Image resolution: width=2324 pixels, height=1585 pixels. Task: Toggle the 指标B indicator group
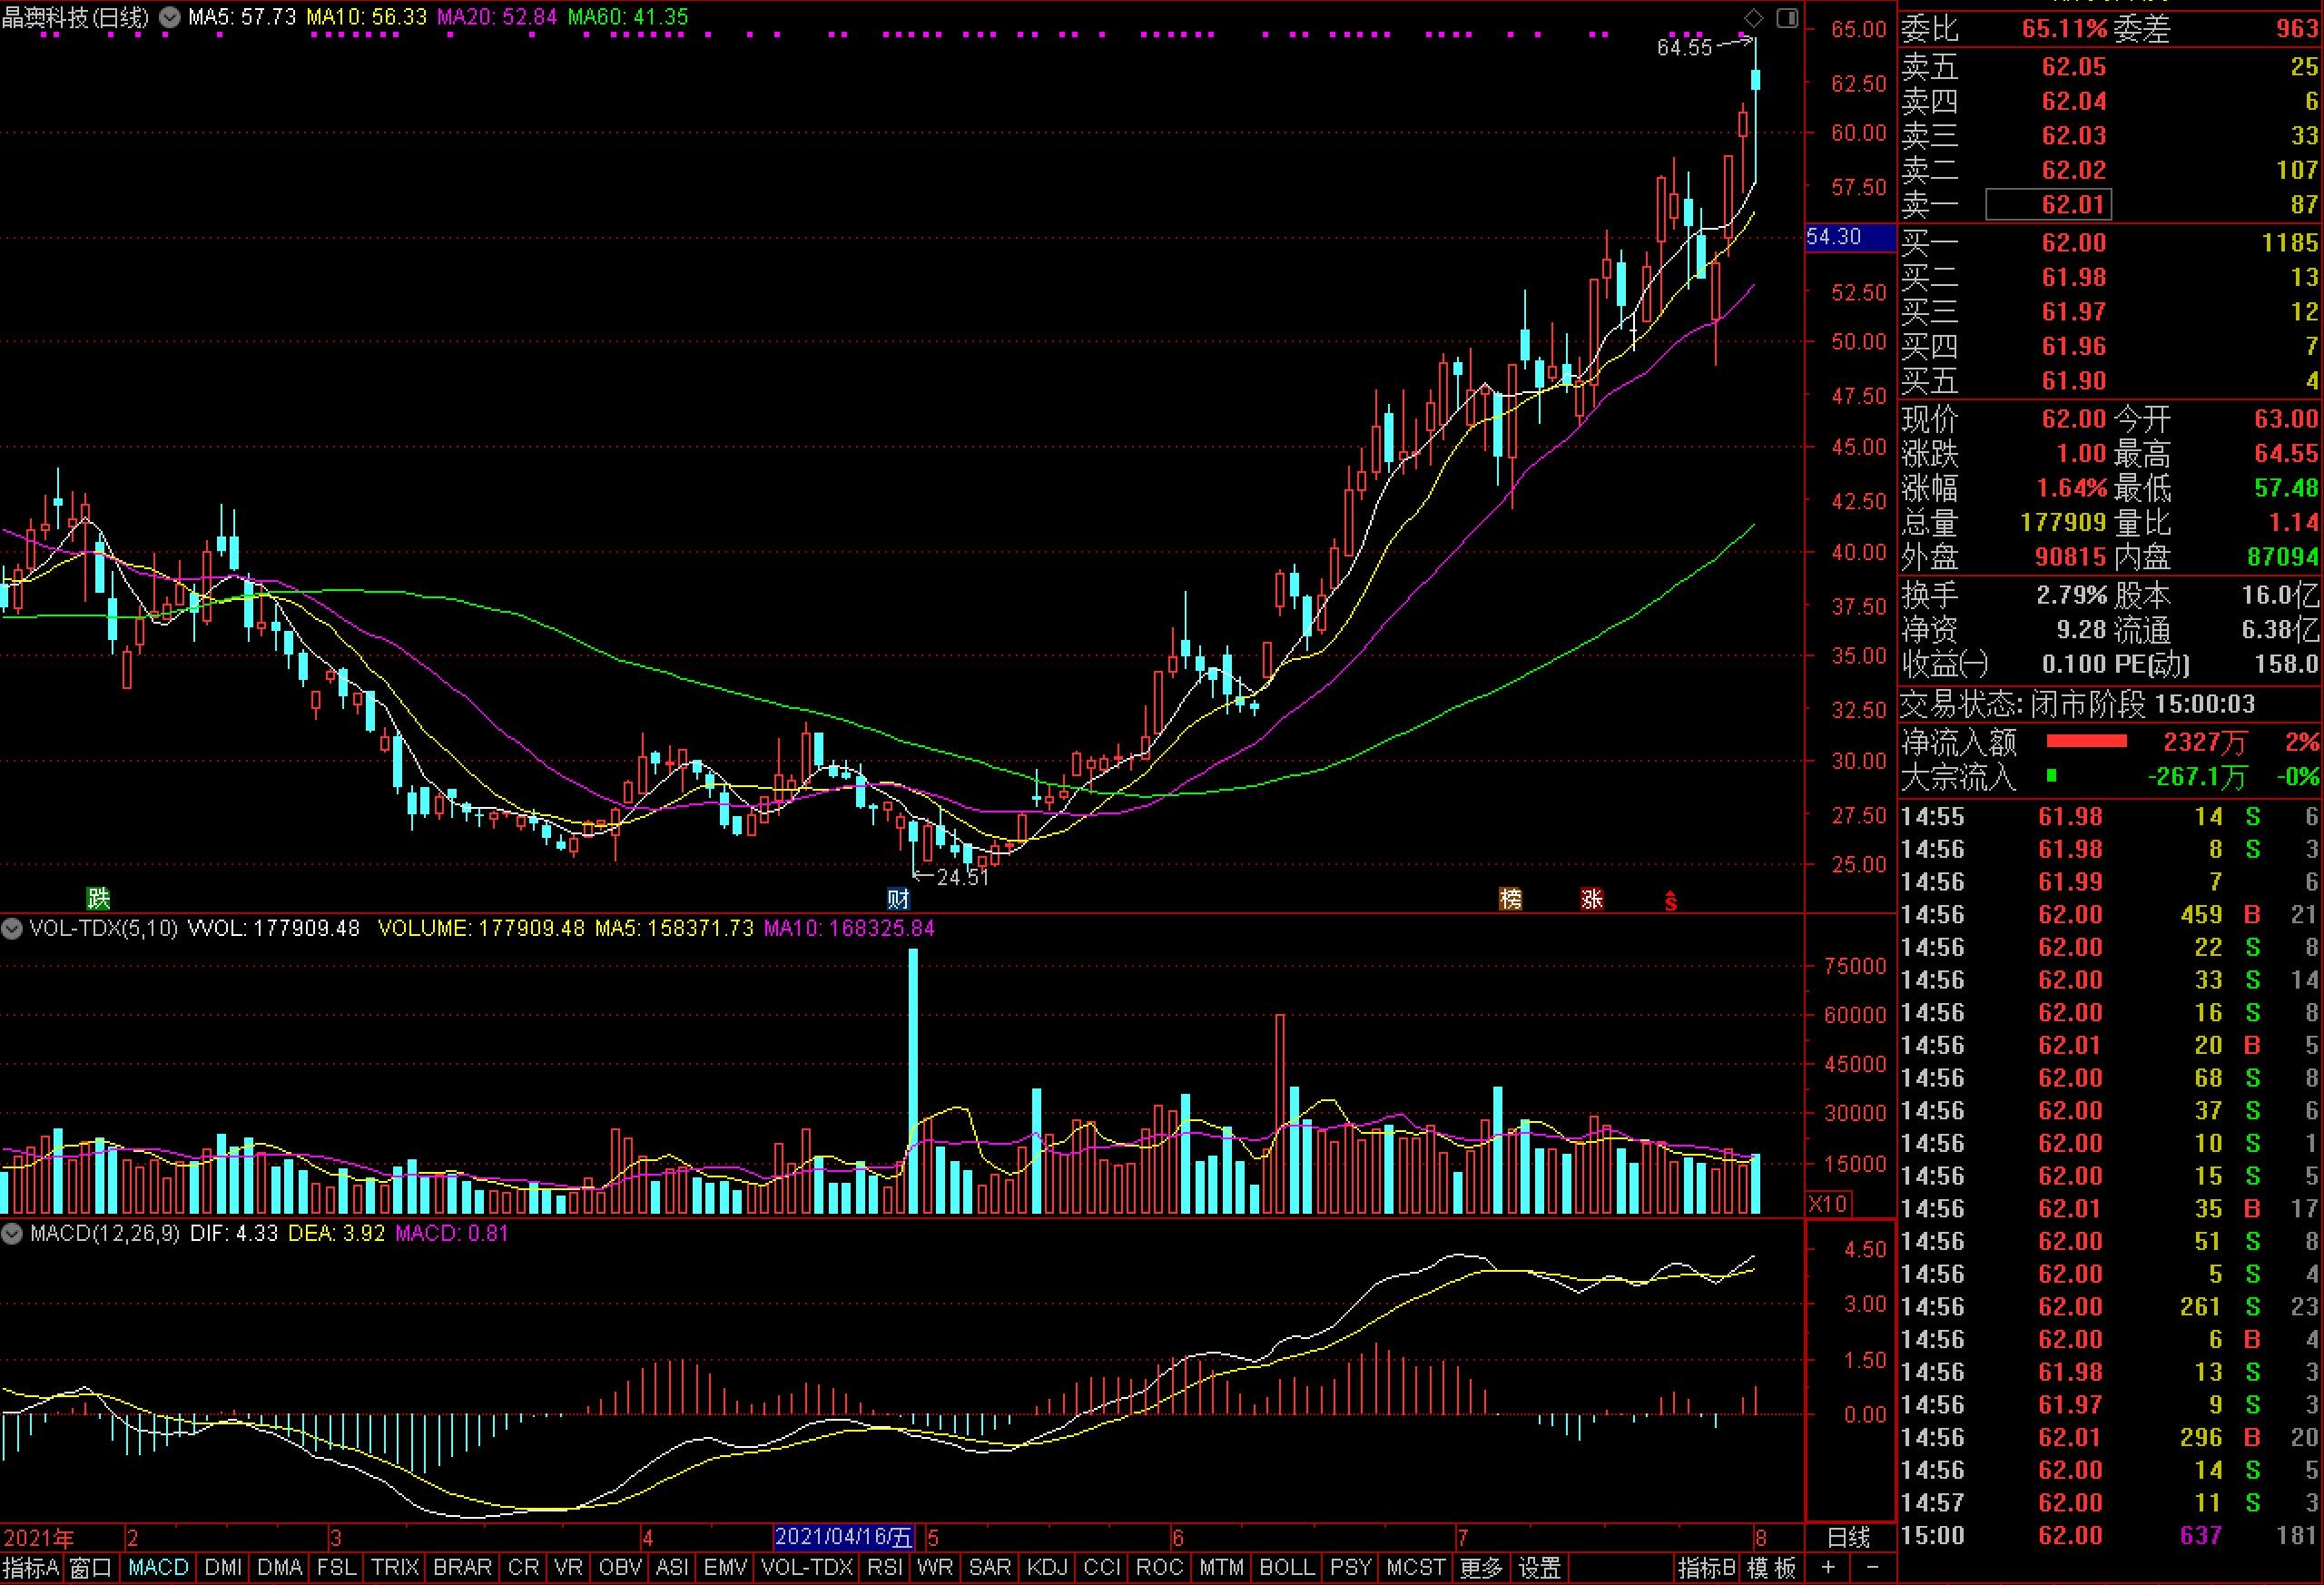click(x=1707, y=1567)
